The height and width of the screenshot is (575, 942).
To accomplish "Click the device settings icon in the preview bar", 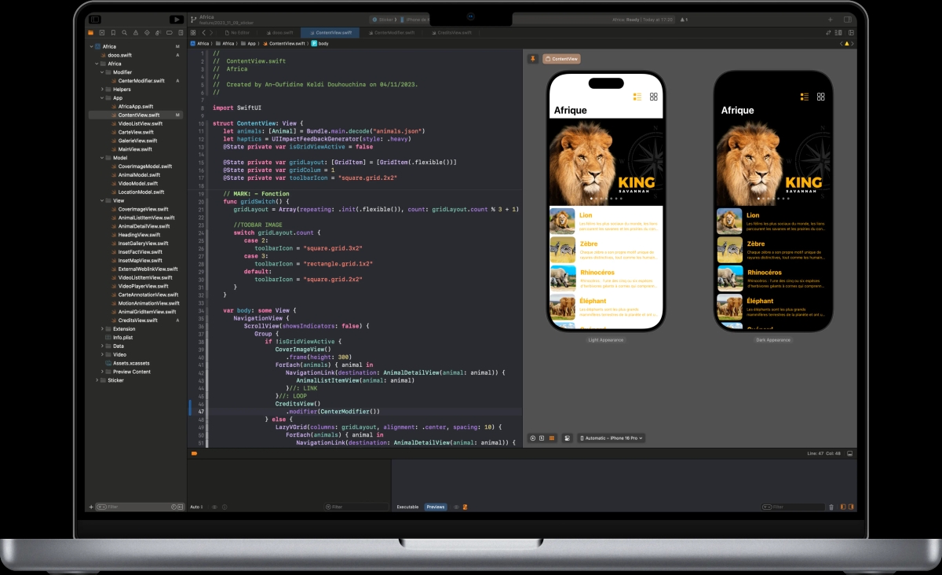I will click(567, 438).
